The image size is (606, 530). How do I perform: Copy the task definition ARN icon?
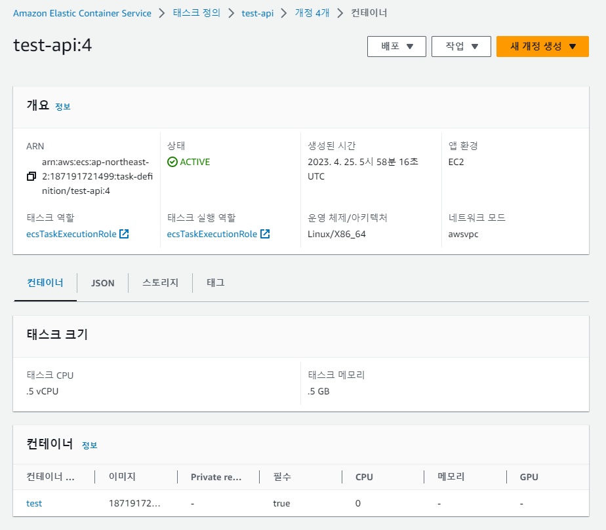(x=31, y=176)
